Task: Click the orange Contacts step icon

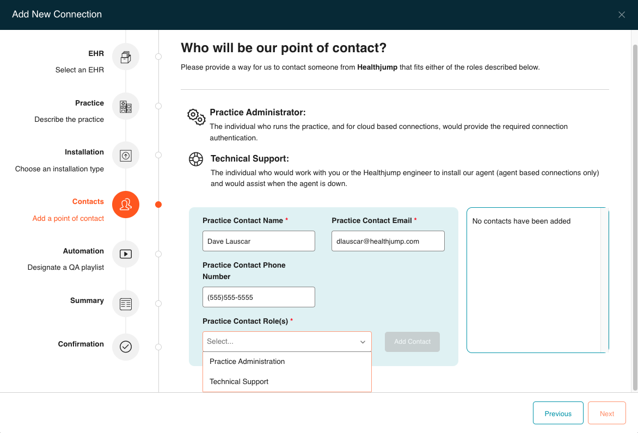Action: pyautogui.click(x=126, y=205)
